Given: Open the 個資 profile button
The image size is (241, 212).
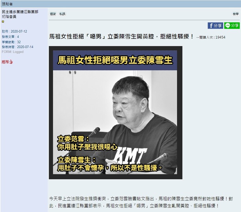Looking at the screenshot, I should 53,14.
